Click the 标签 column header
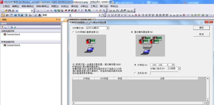Screen dimensions: 214x105 pos(120,78)
